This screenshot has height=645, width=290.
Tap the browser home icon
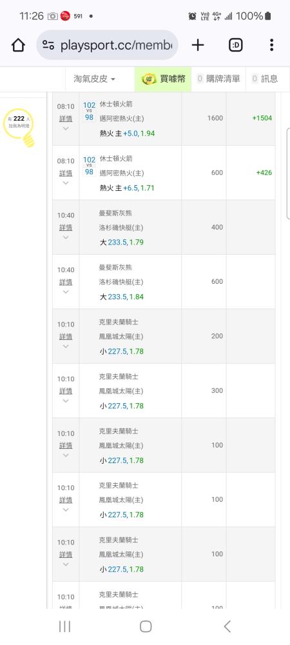click(x=18, y=45)
